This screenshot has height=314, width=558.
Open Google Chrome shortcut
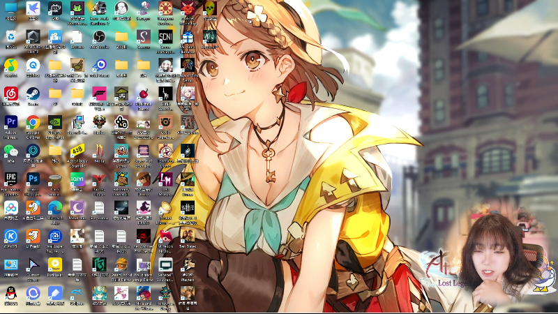(x=33, y=123)
